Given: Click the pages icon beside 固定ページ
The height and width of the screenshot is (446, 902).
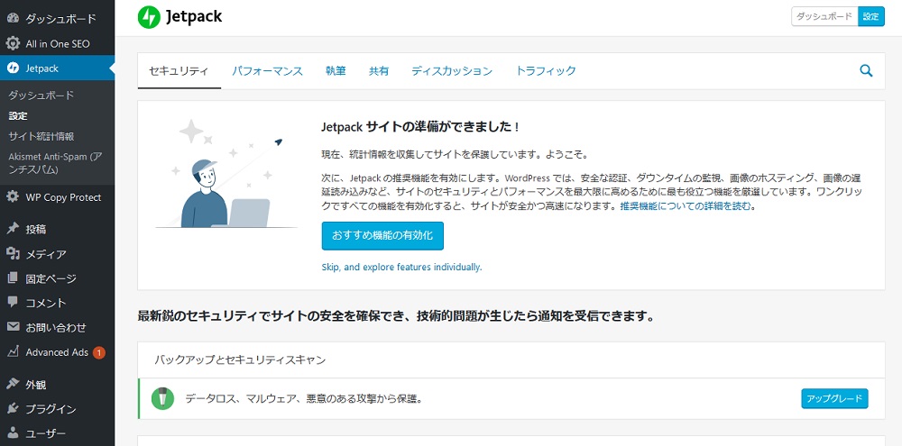Looking at the screenshot, I should point(13,278).
